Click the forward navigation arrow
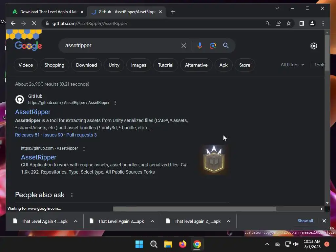 click(24, 23)
